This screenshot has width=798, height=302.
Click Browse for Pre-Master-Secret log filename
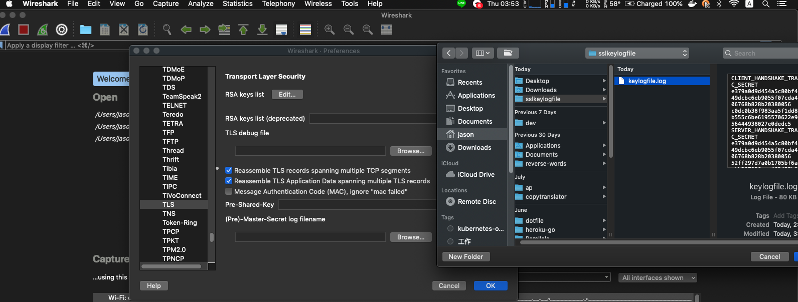pyautogui.click(x=411, y=237)
